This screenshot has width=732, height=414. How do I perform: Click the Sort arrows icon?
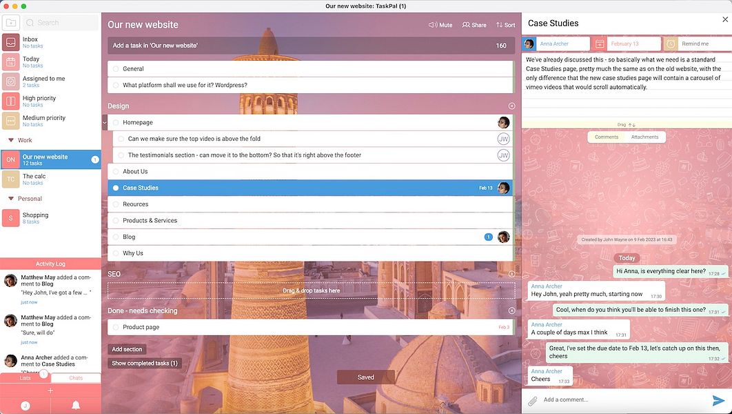[499, 25]
